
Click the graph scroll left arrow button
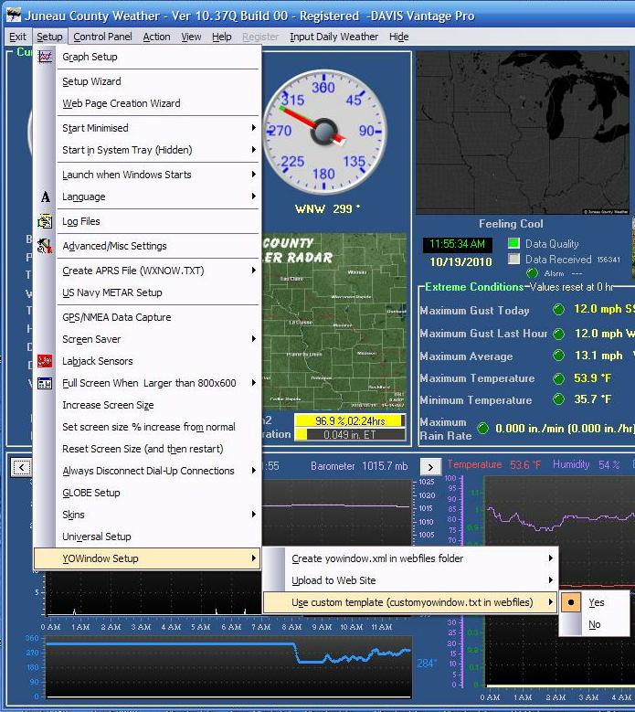22,468
